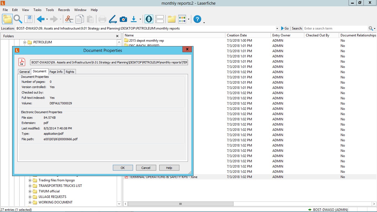This screenshot has height=212, width=377.
Task: Click the folder tree scroll up arrow
Action: [119, 42]
